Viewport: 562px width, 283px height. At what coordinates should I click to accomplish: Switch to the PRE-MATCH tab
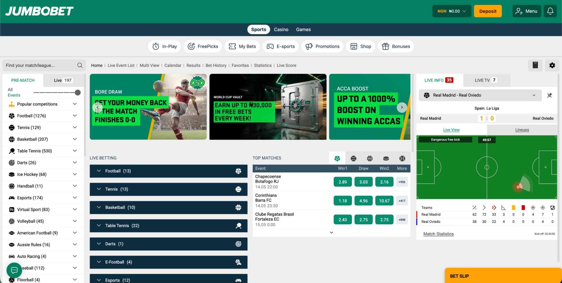[23, 80]
